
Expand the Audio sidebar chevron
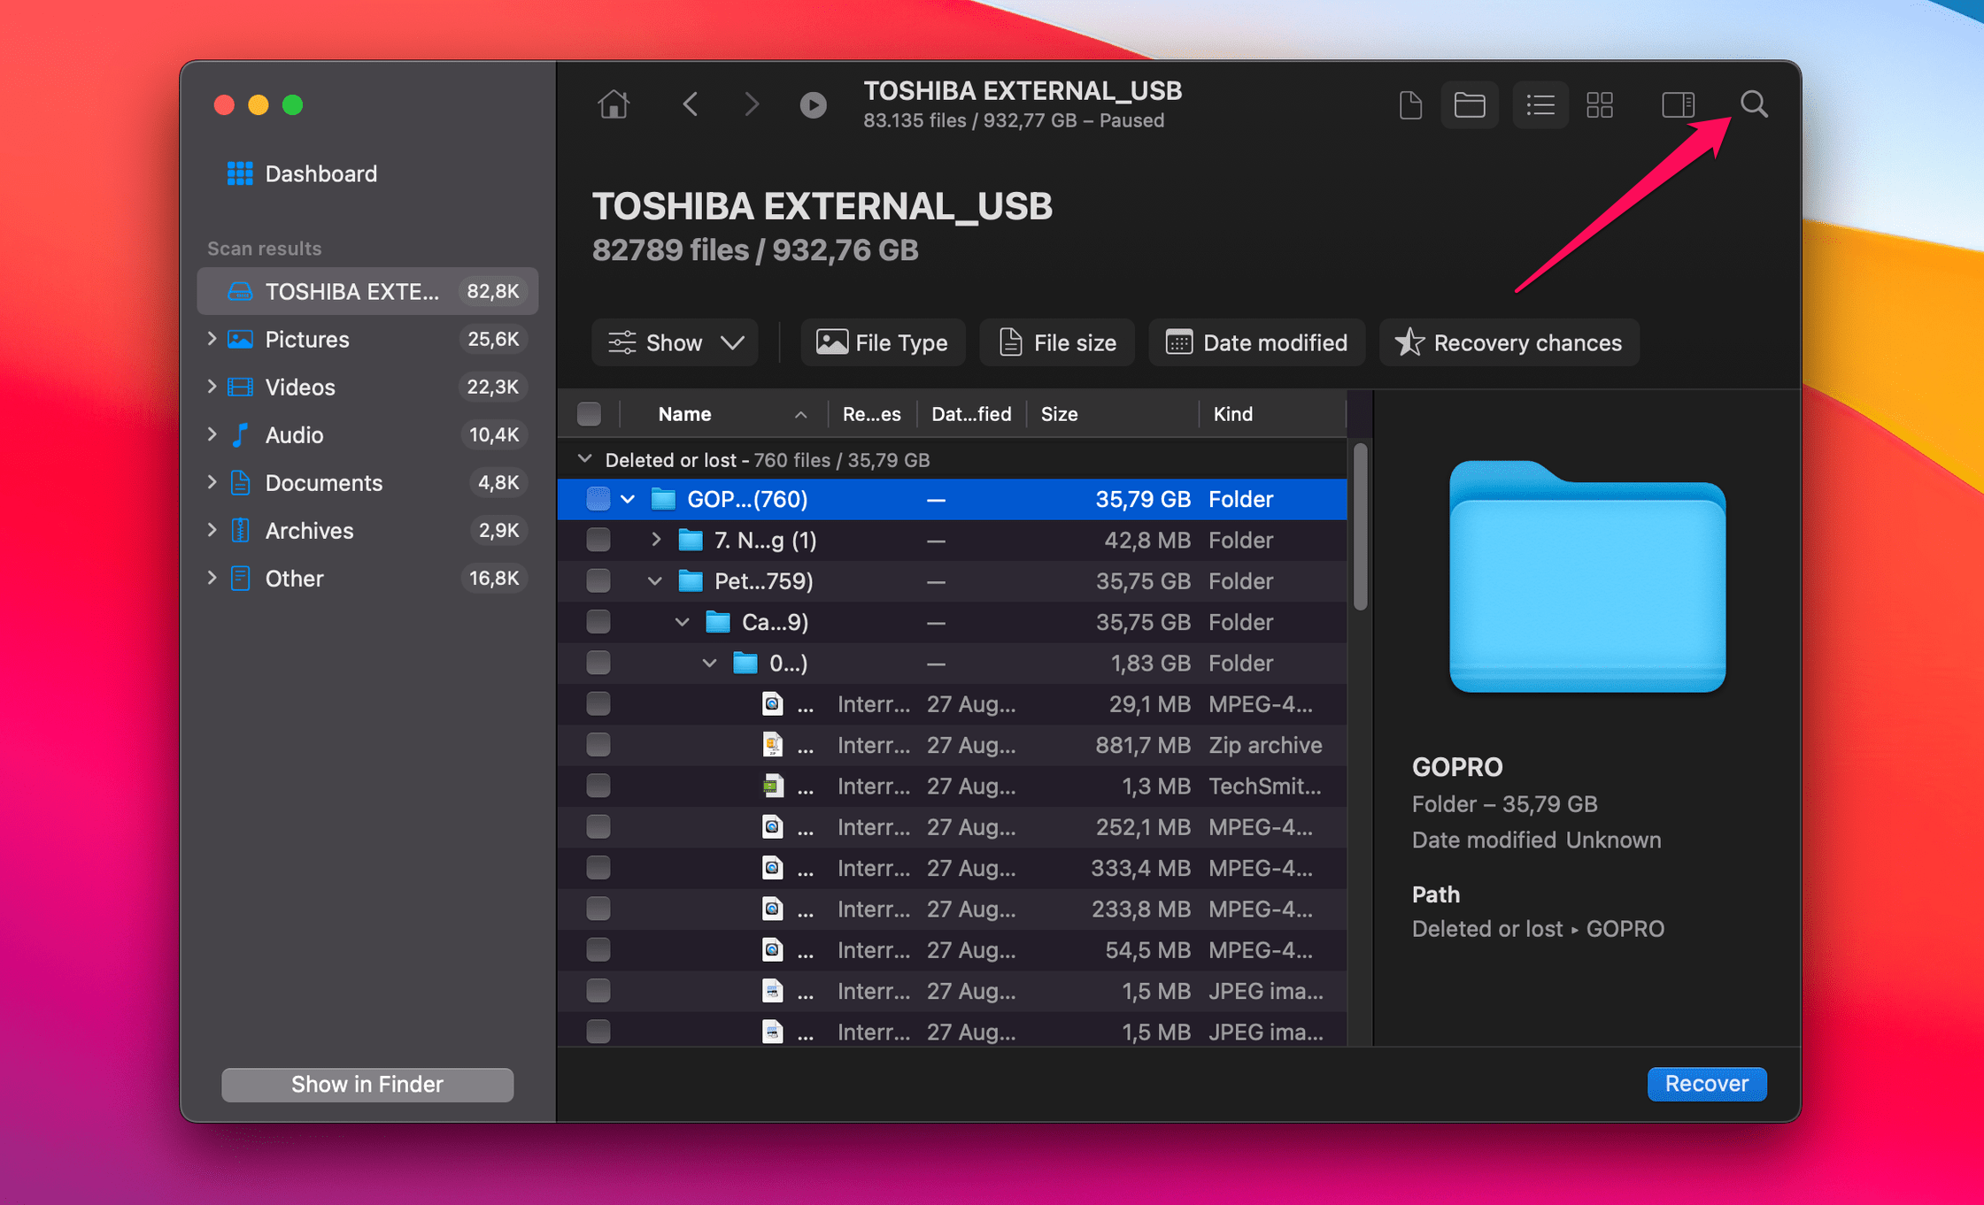coord(212,434)
